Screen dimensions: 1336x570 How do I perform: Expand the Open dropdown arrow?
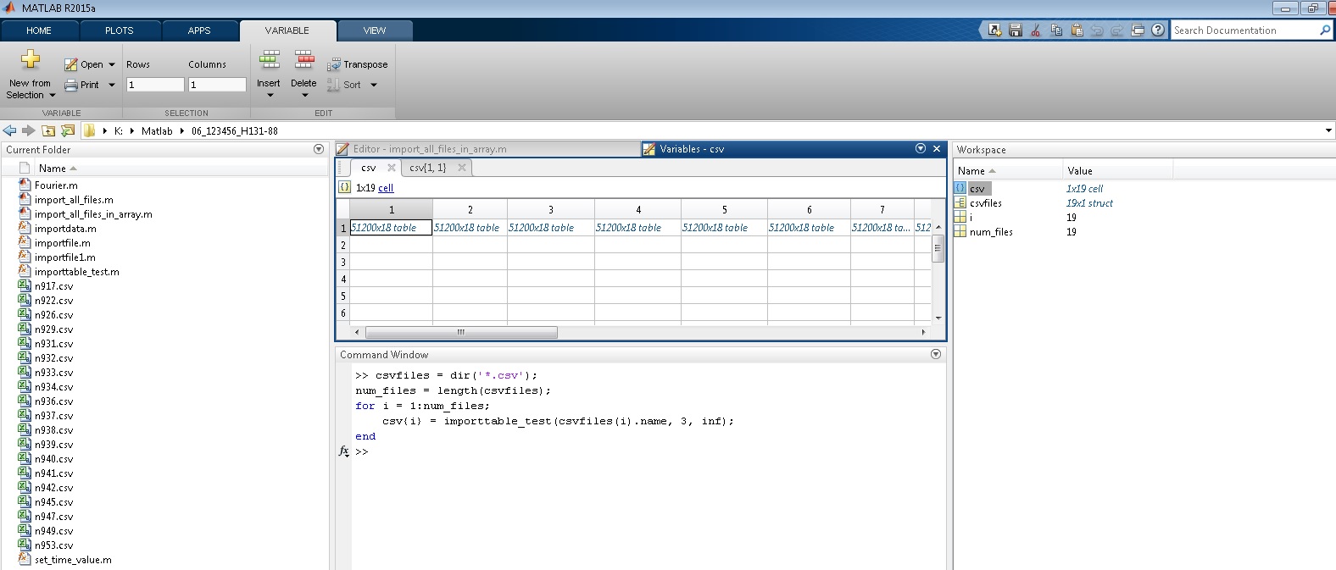tap(112, 64)
